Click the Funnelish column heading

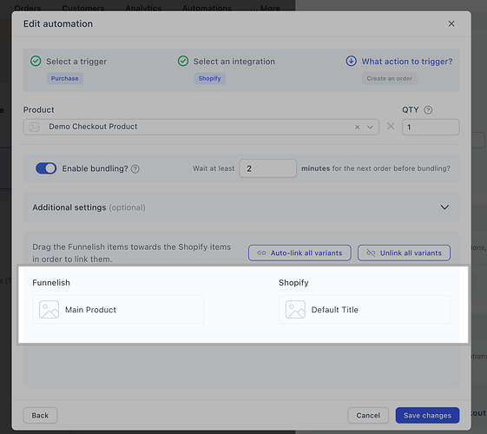pos(51,282)
